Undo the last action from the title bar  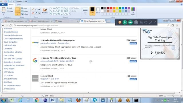point(8,1)
